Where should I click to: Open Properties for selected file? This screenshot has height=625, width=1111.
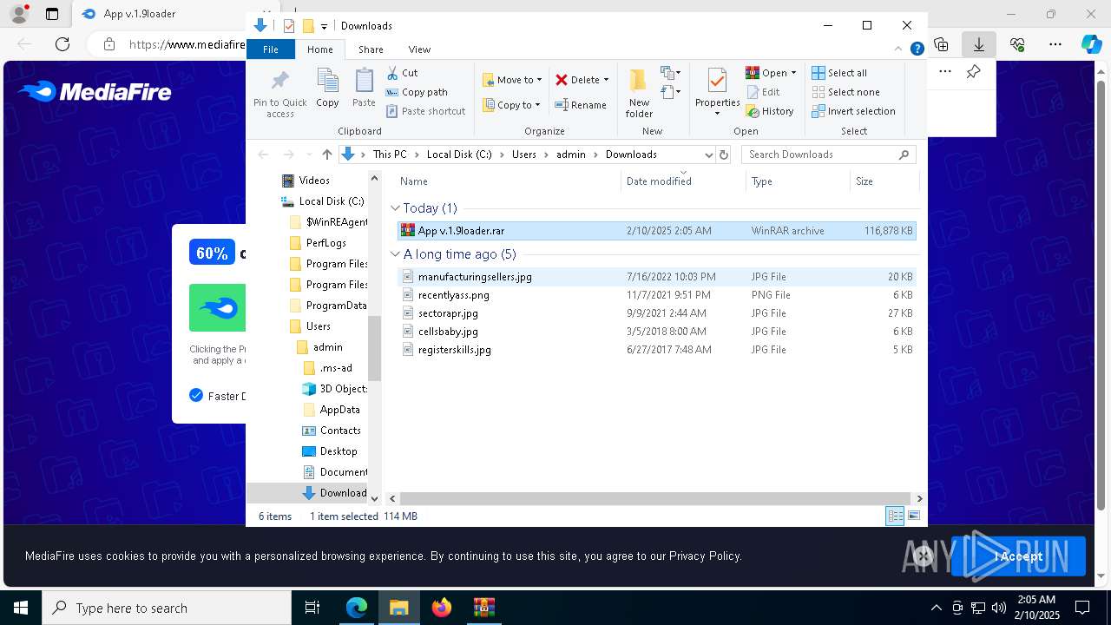(717, 91)
